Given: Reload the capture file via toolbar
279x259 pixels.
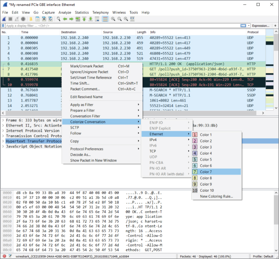Looking at the screenshot, I should pos(51,19).
